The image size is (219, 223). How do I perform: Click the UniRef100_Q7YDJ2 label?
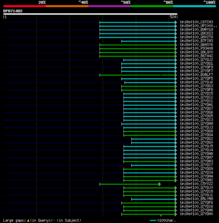196,60
